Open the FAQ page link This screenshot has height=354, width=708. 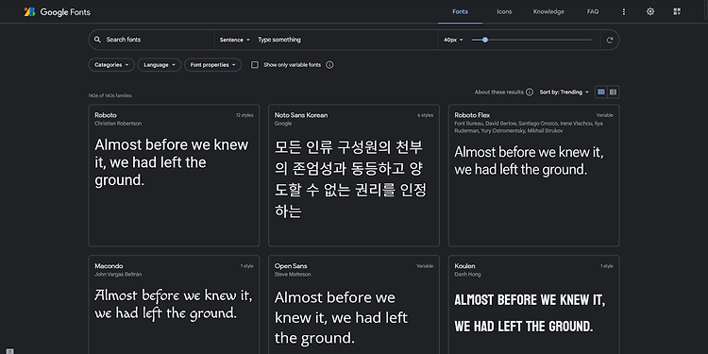(593, 11)
